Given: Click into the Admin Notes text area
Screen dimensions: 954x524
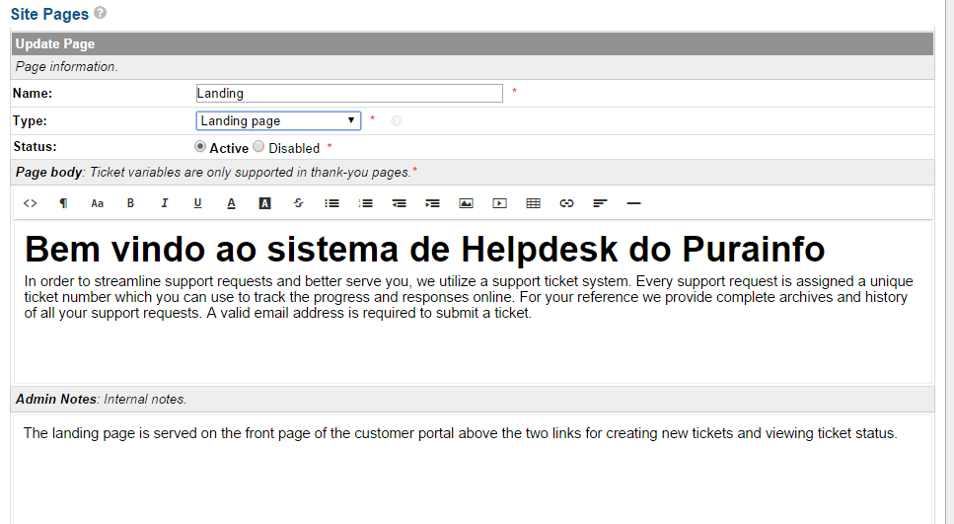Looking at the screenshot, I should click(x=473, y=469).
